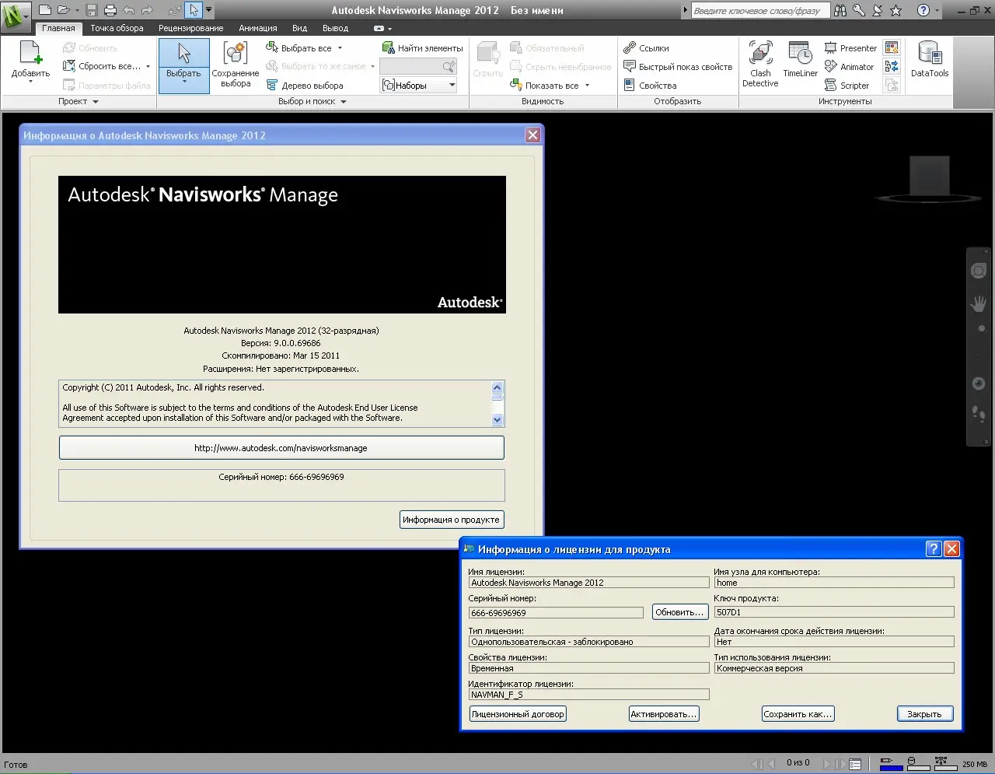Switch to the Главная tab

[x=58, y=28]
